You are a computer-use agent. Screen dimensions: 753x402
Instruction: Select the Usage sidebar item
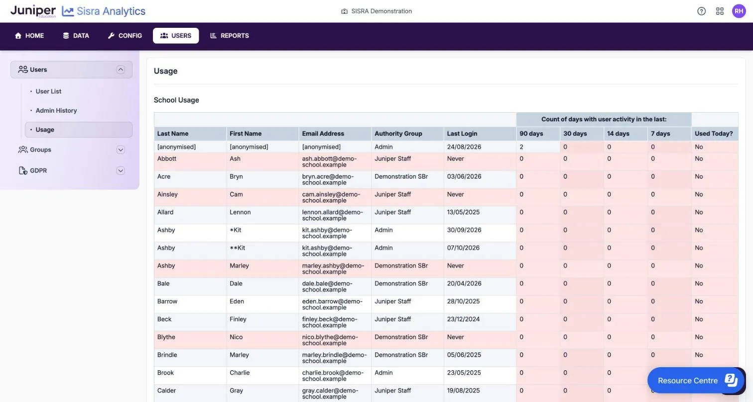point(79,130)
